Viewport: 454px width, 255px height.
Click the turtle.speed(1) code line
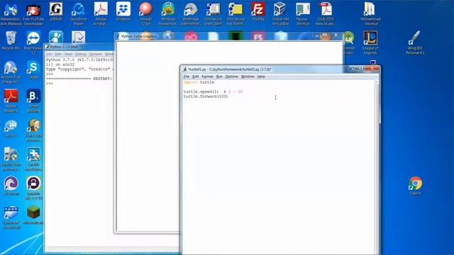[x=201, y=91]
